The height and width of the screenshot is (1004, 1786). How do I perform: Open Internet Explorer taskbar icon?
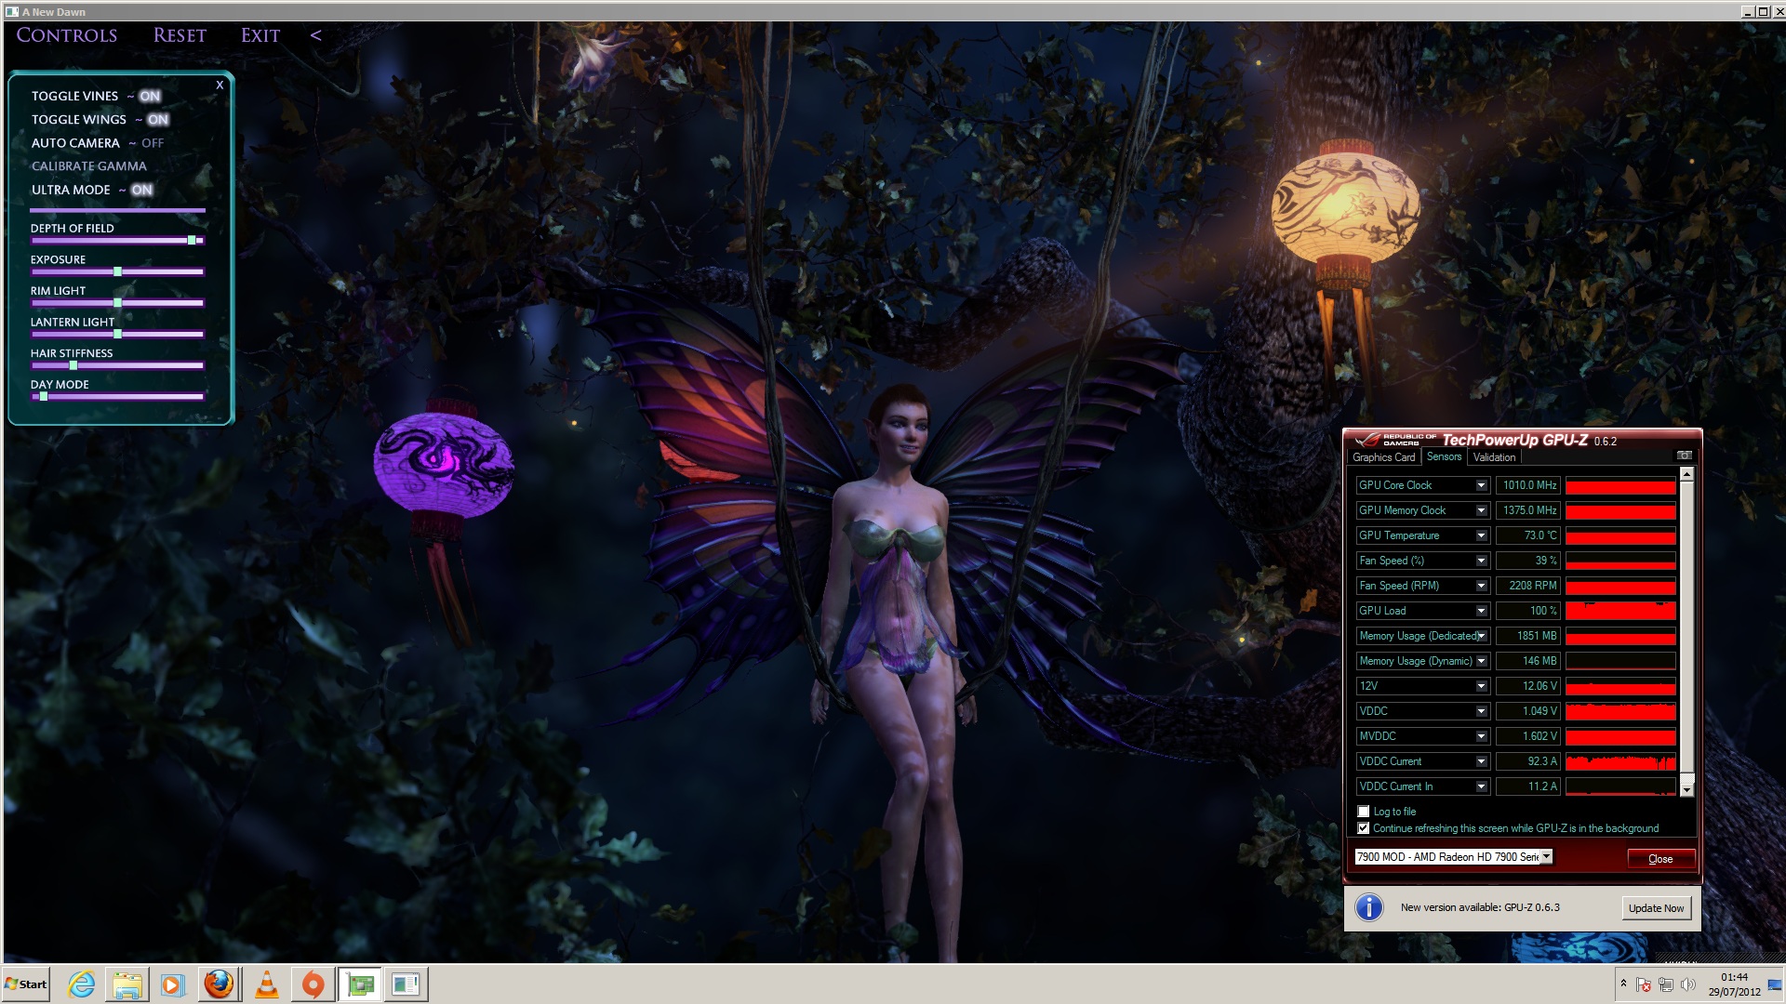click(82, 984)
